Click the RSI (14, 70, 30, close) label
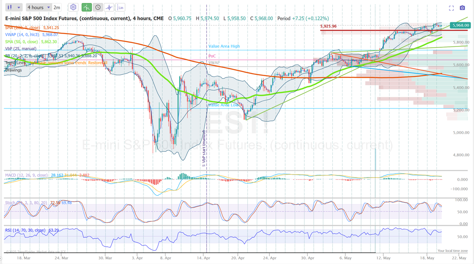 click(x=25, y=230)
